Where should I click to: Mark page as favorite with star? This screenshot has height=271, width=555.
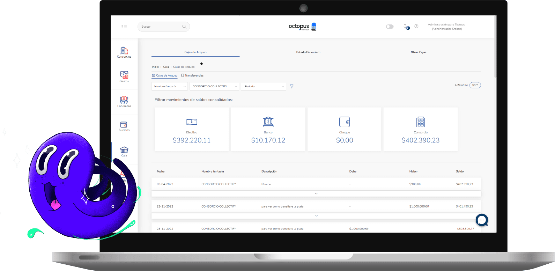pos(201,64)
